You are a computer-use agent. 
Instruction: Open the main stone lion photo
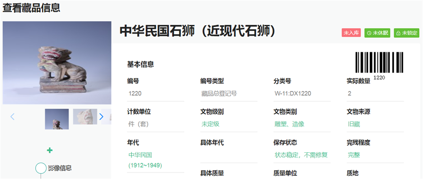click(57, 63)
